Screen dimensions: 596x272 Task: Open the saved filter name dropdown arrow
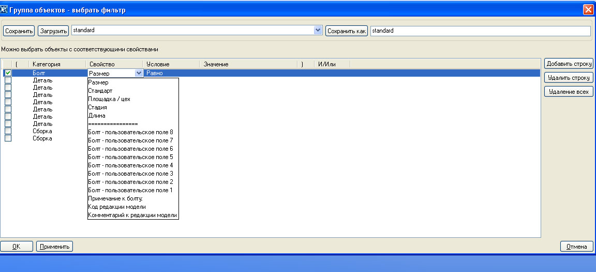pyautogui.click(x=318, y=31)
